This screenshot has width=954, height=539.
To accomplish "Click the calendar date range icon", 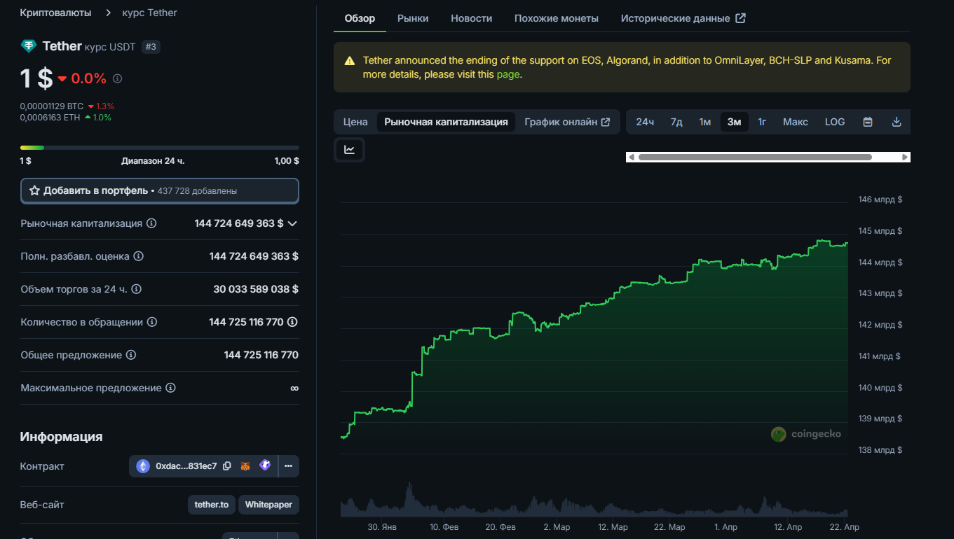I will pos(868,122).
